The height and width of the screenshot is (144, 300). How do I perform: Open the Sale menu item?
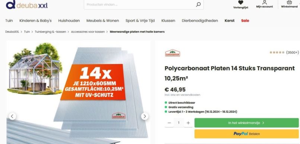coord(245,20)
